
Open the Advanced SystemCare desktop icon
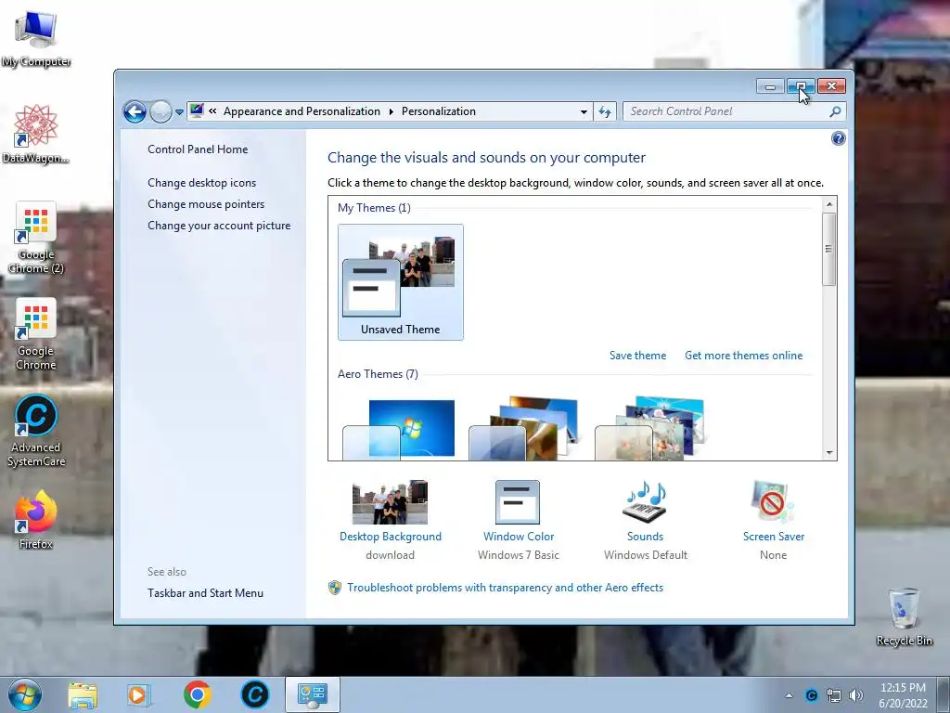[36, 431]
